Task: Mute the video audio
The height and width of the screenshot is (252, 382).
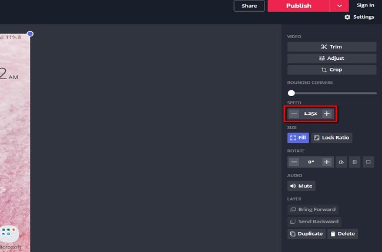Action: pos(301,186)
